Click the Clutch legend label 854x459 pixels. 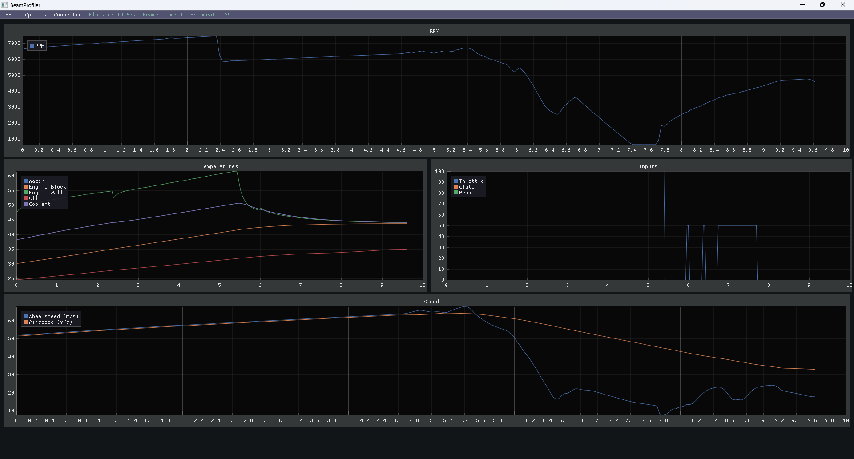point(468,187)
